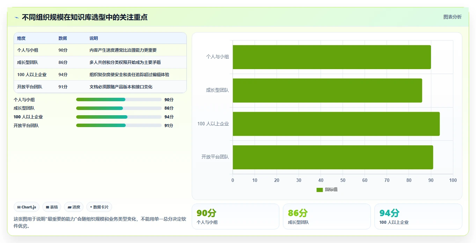Viewport: 476px width, 243px height.
Task: Click the 数据 column header
Action: 63,38
